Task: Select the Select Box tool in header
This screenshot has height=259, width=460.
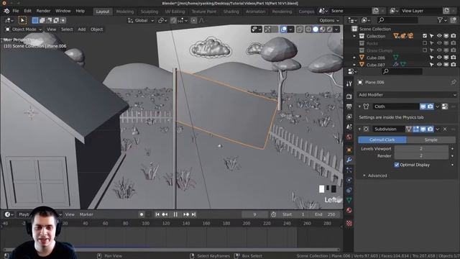Action: point(22,20)
